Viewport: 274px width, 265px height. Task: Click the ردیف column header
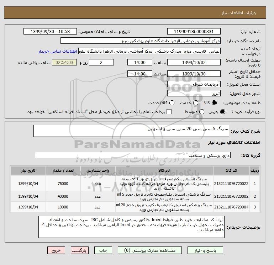coord(255,170)
